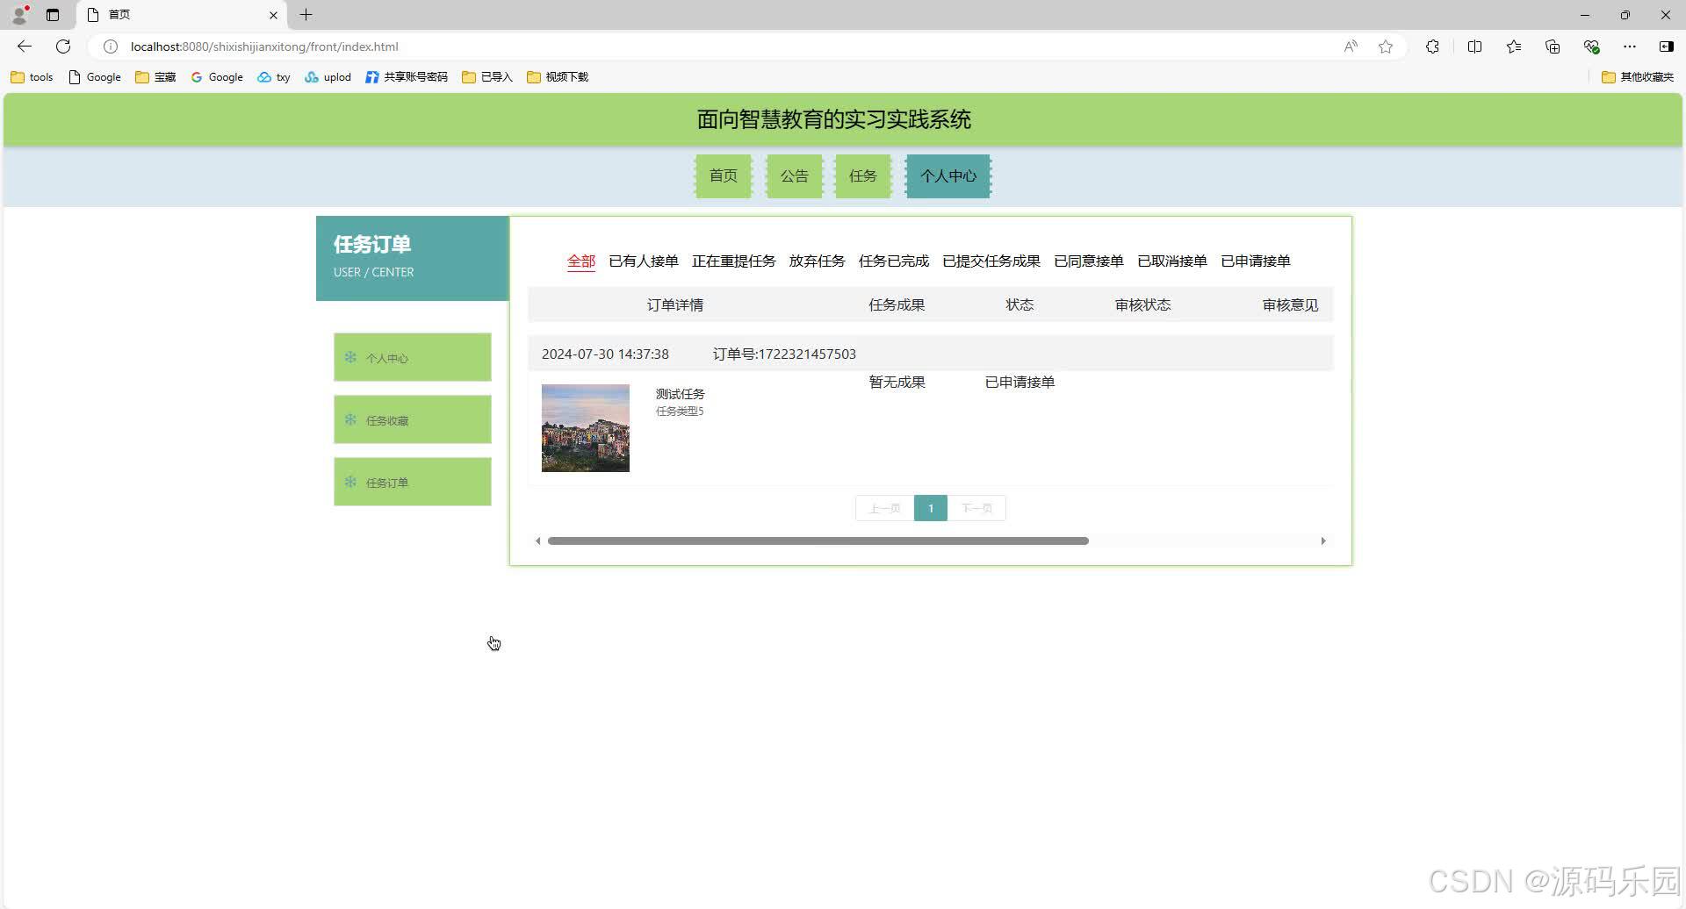Open the 已导入 bookmarks folder
Screen dimensions: 1686x909
pyautogui.click(x=486, y=77)
